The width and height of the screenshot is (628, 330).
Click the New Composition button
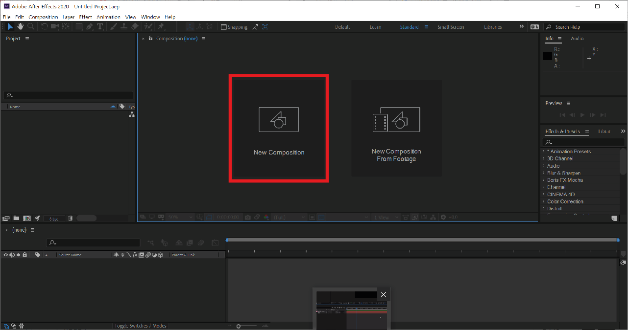tap(279, 128)
